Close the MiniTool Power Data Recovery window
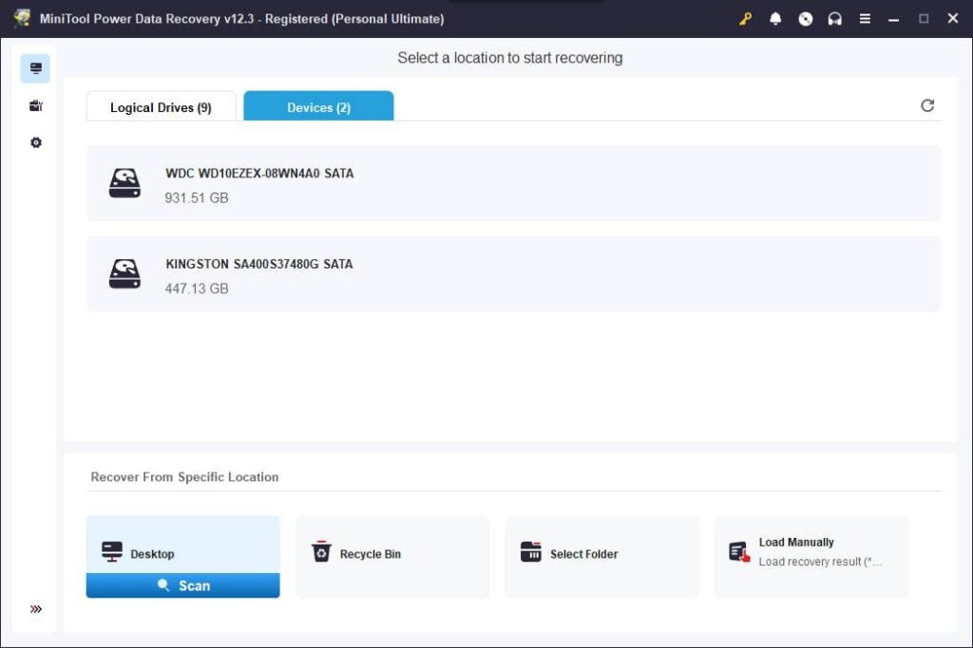The width and height of the screenshot is (973, 648). pos(953,19)
